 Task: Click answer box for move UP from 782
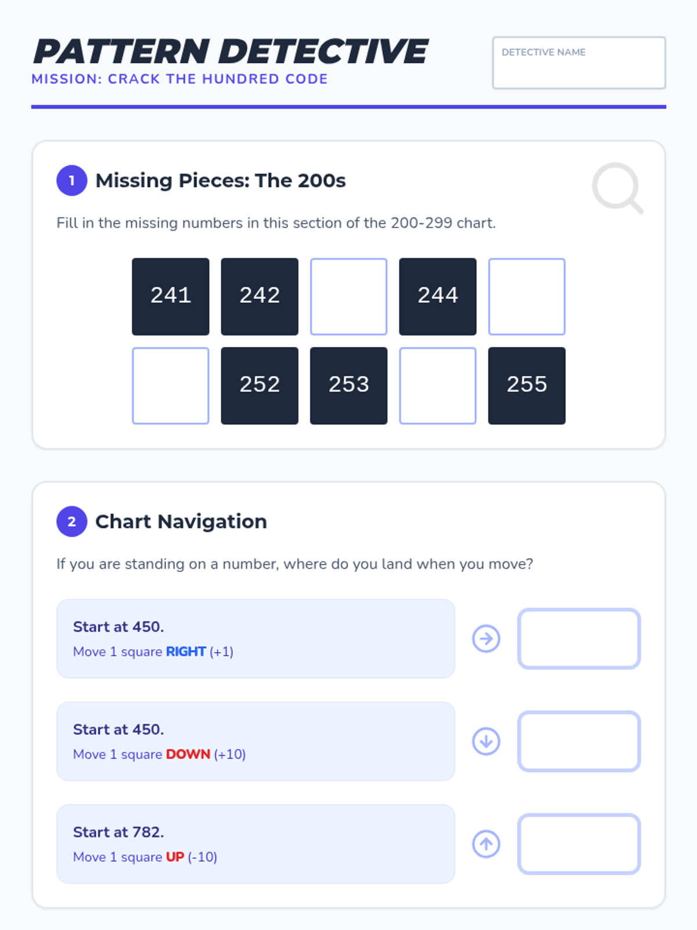[x=579, y=844]
